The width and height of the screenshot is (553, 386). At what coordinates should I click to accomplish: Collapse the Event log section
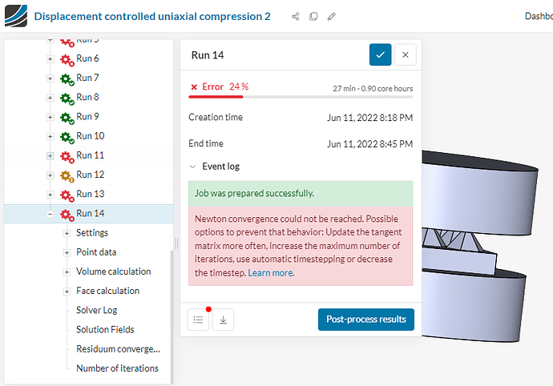point(192,167)
